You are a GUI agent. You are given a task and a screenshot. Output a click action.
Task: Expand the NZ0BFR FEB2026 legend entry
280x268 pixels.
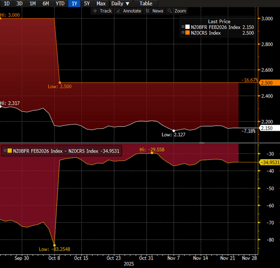[183, 27]
